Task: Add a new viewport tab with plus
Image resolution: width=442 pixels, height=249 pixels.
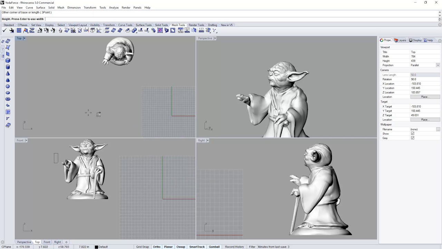Action: click(x=66, y=242)
